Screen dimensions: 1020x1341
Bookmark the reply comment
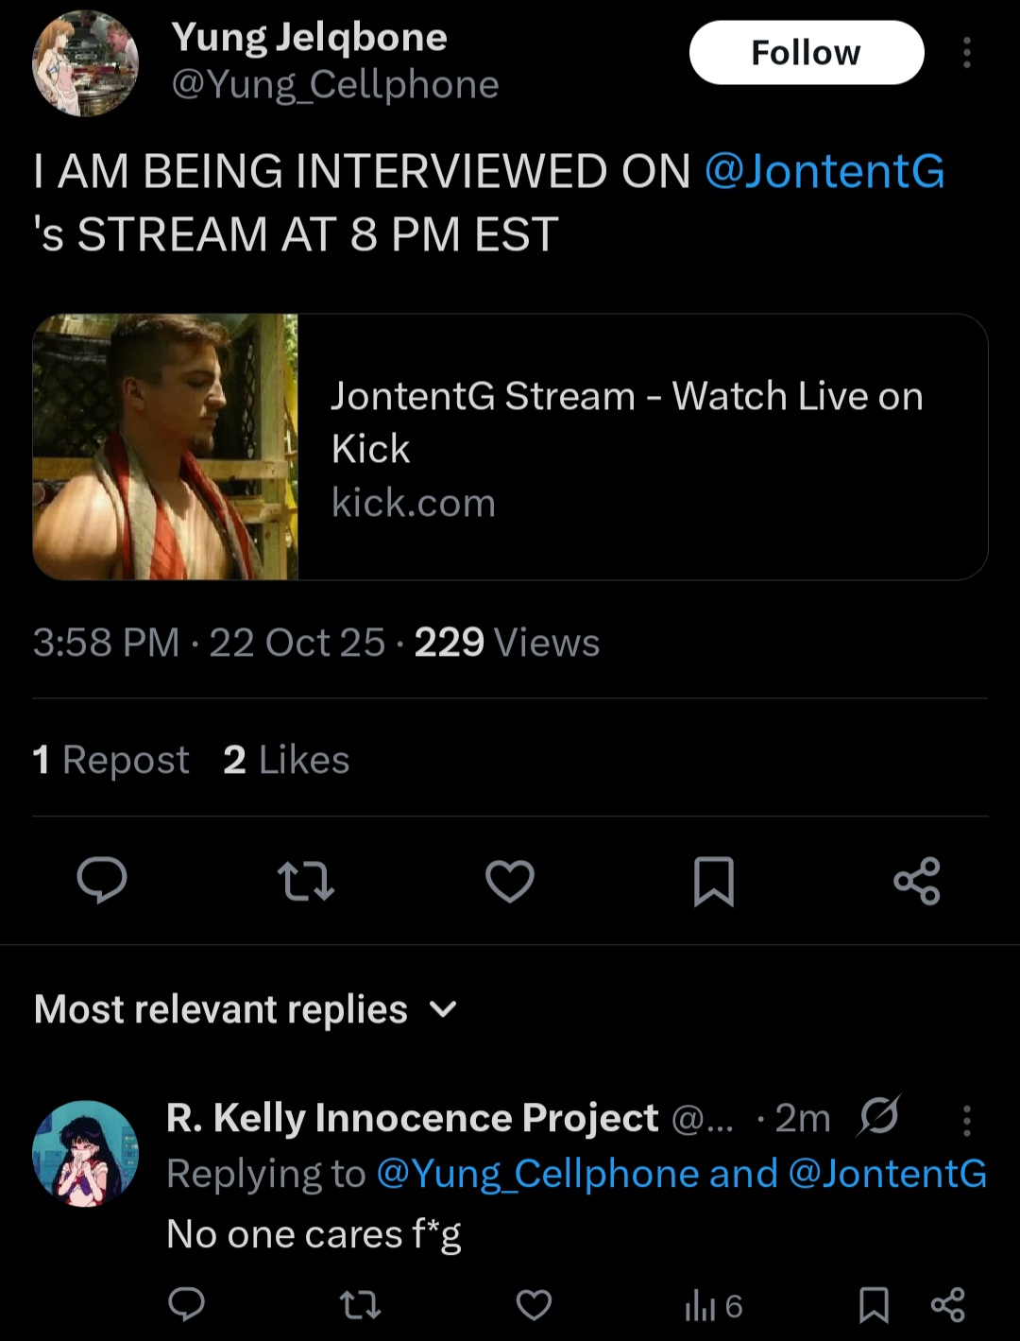(x=874, y=1305)
